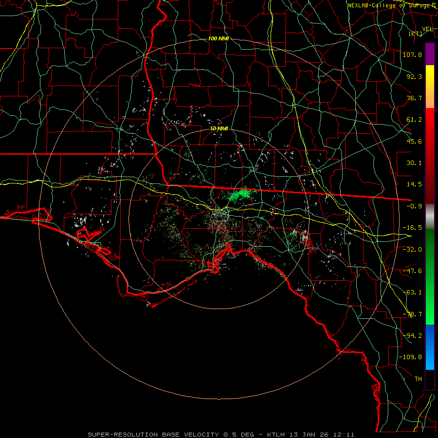Click the -47.6 legend value
Screen dimensions: 438x438
412,271
